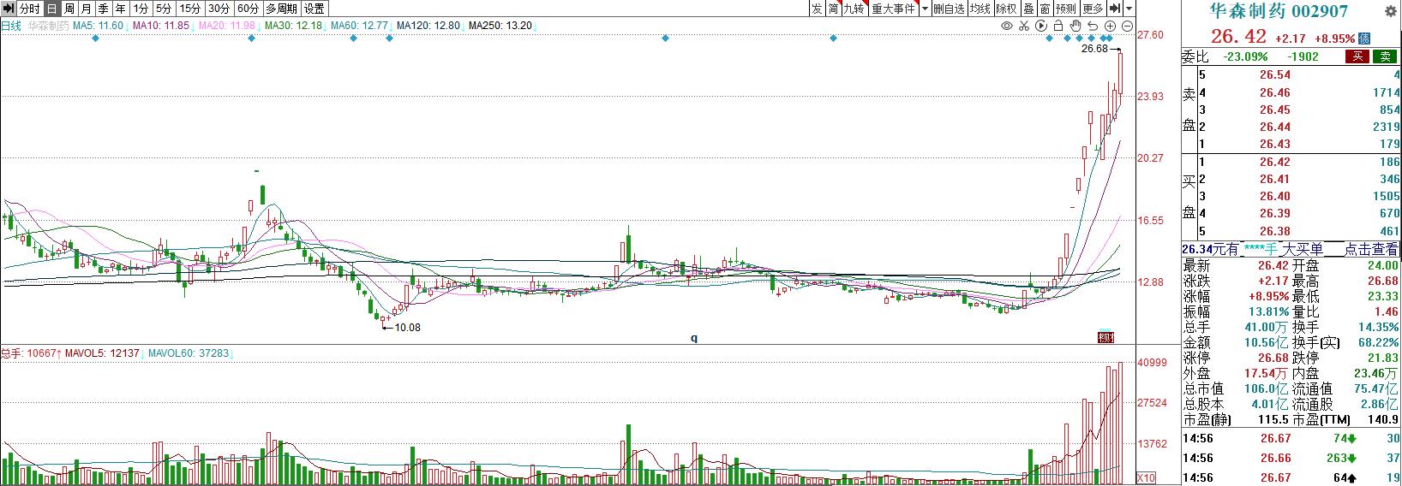Select the hand pan tool icon
1402x486 pixels.
(1075, 26)
